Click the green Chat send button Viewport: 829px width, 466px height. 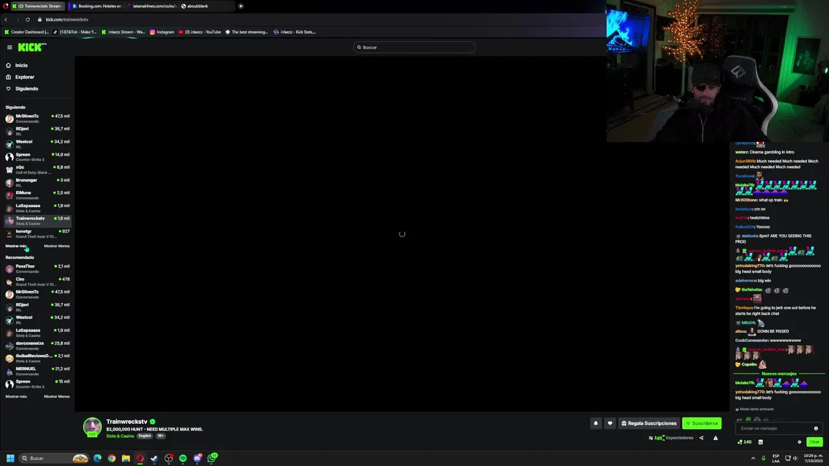pos(814,442)
